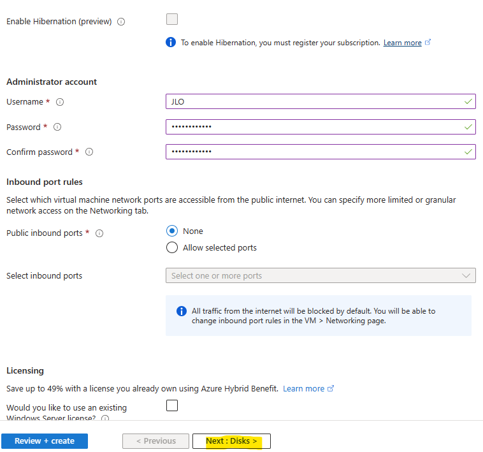Viewport: 483px width, 452px height.
Task: Click the external link icon beside the Licensing Learn more link
Action: [x=331, y=388]
